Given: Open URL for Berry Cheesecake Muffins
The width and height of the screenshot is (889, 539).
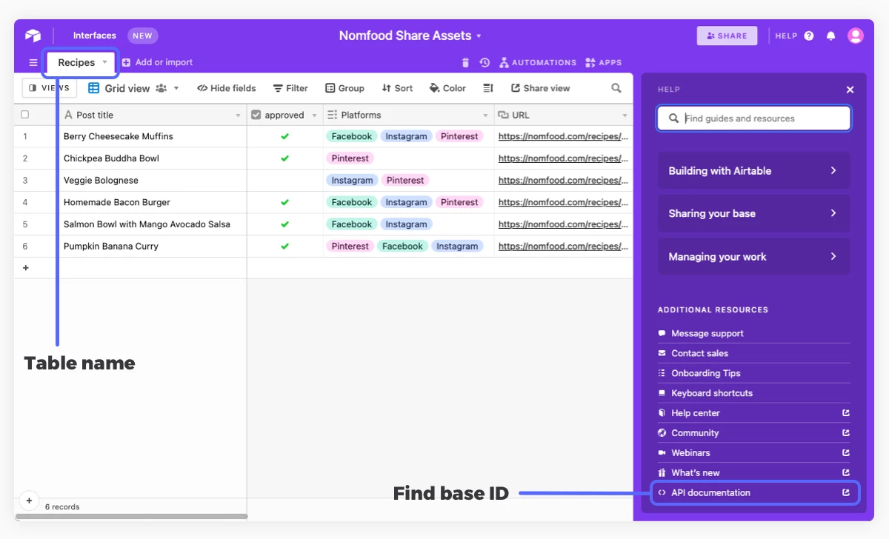Looking at the screenshot, I should click(x=563, y=136).
